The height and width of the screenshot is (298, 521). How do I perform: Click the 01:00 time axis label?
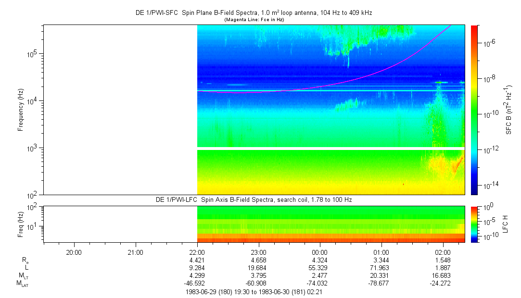click(x=381, y=252)
